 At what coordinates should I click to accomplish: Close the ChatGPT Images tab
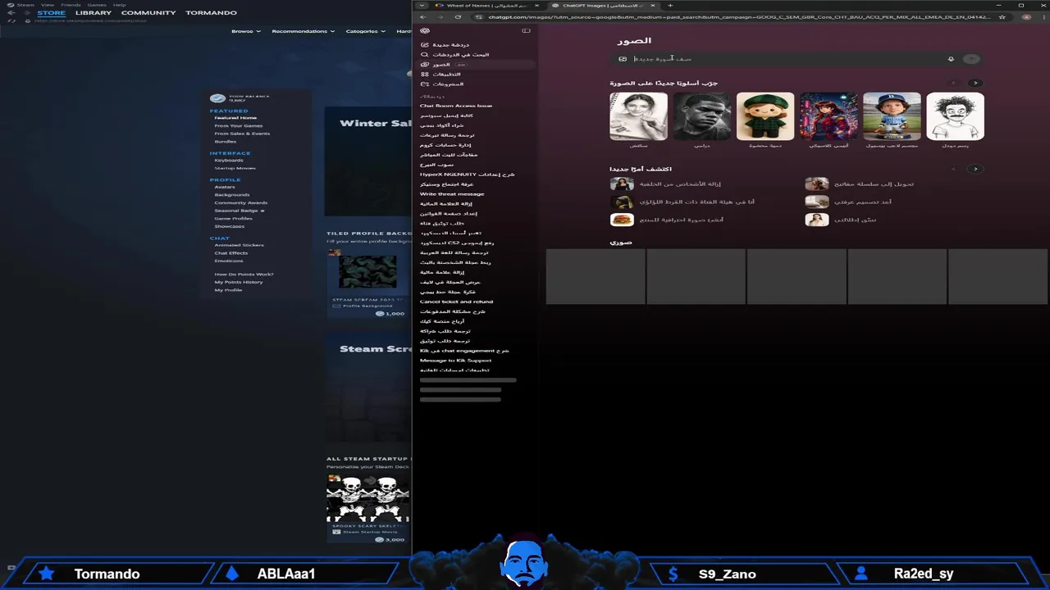click(653, 6)
